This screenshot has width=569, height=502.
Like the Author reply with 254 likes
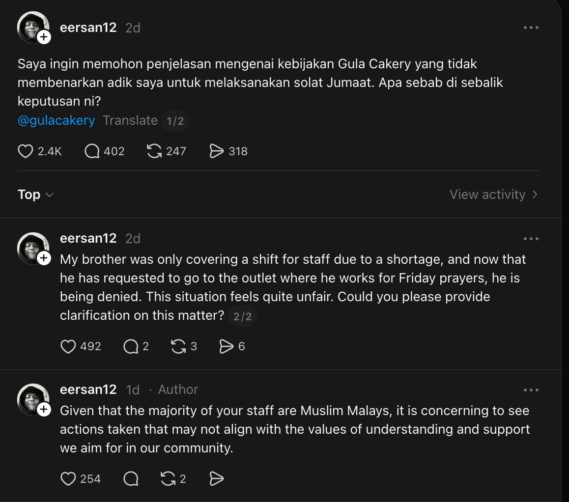coord(68,478)
